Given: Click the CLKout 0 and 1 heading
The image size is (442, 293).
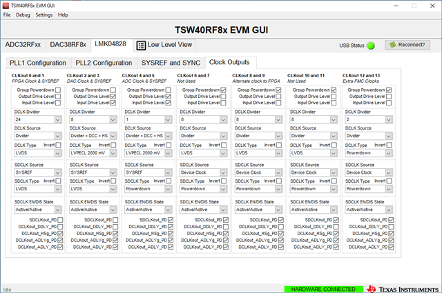Looking at the screenshot, I should (x=28, y=75).
